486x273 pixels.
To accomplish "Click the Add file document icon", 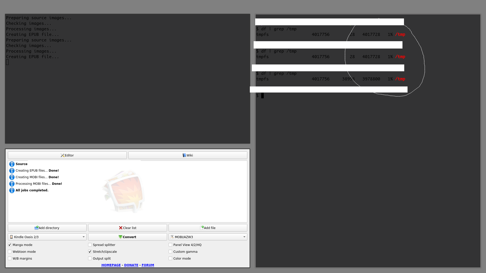I will pos(202,228).
